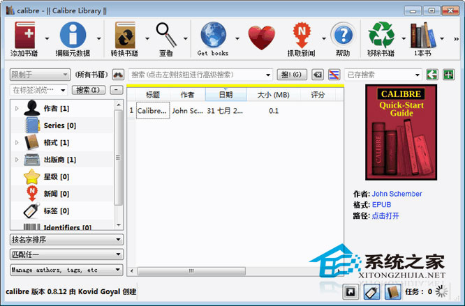465x306 pixels.
Task: Sort by the 日期 column header
Action: (226, 95)
